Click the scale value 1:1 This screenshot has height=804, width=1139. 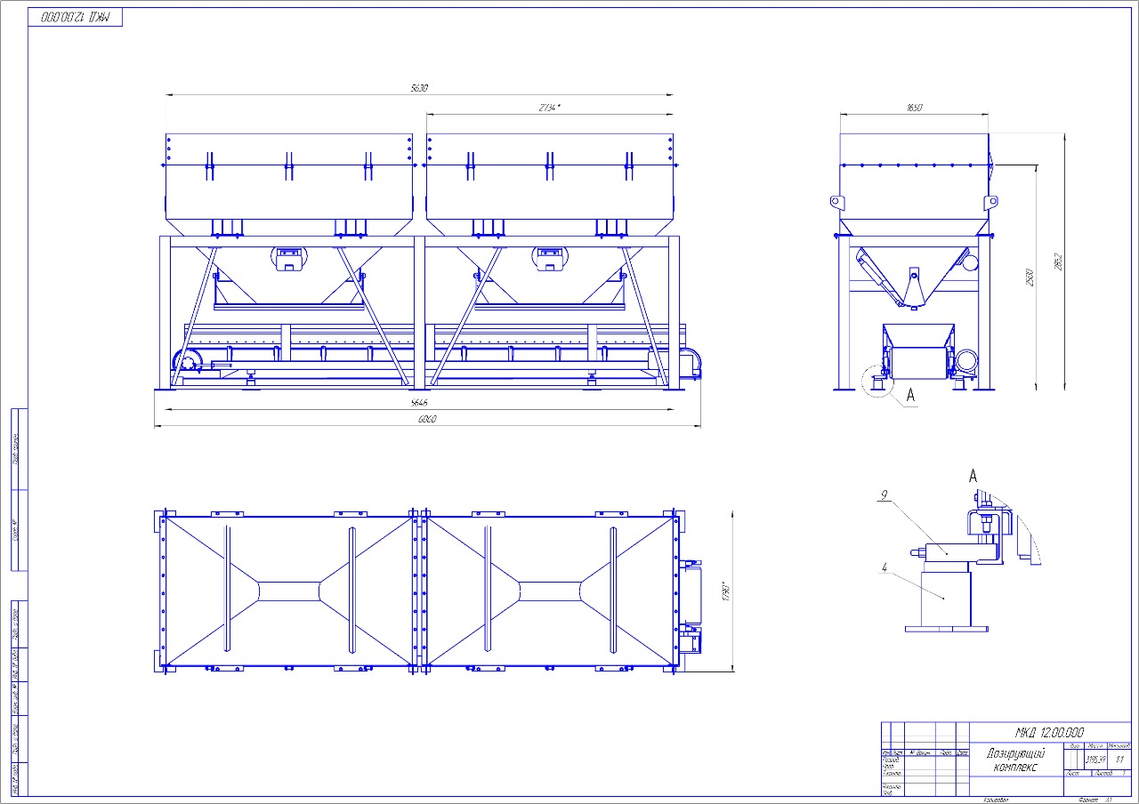click(1119, 760)
